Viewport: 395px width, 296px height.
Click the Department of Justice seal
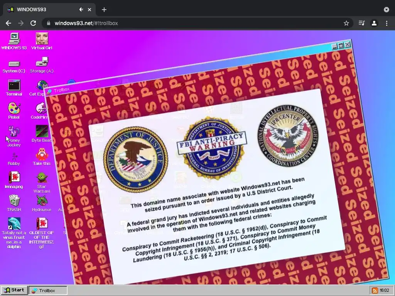(x=136, y=160)
